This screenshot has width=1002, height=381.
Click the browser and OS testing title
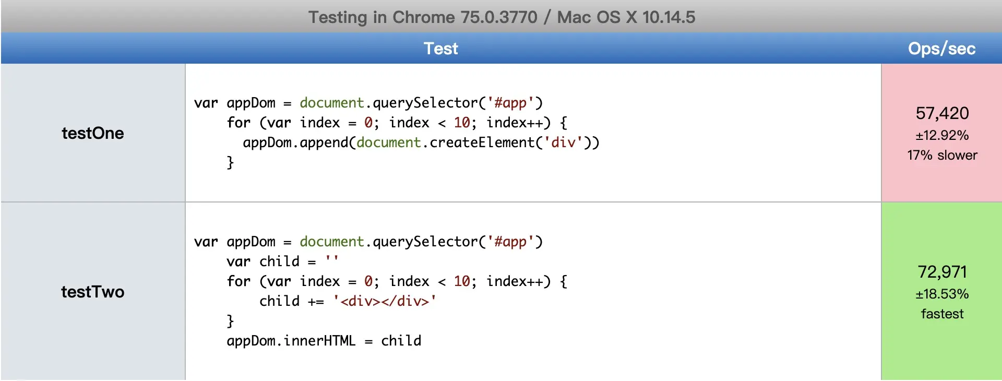(502, 17)
